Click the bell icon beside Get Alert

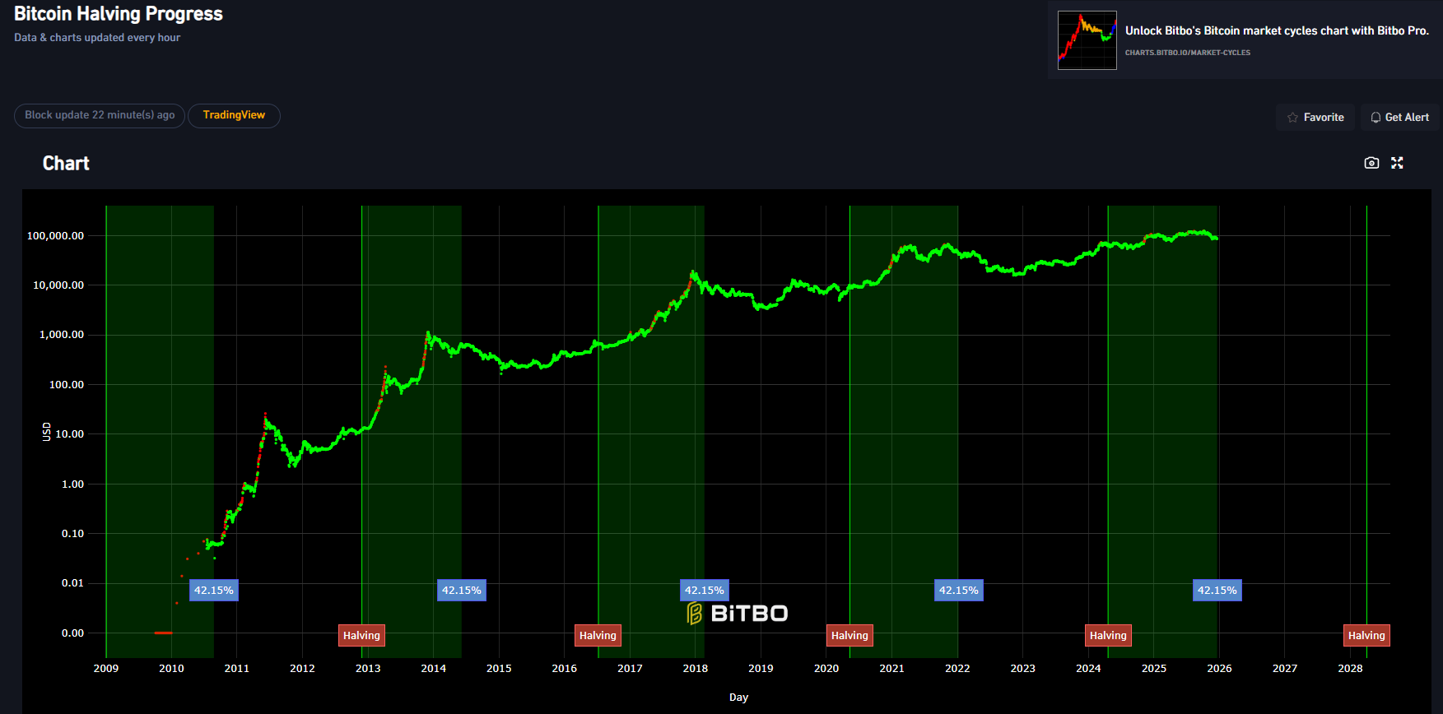[1376, 118]
